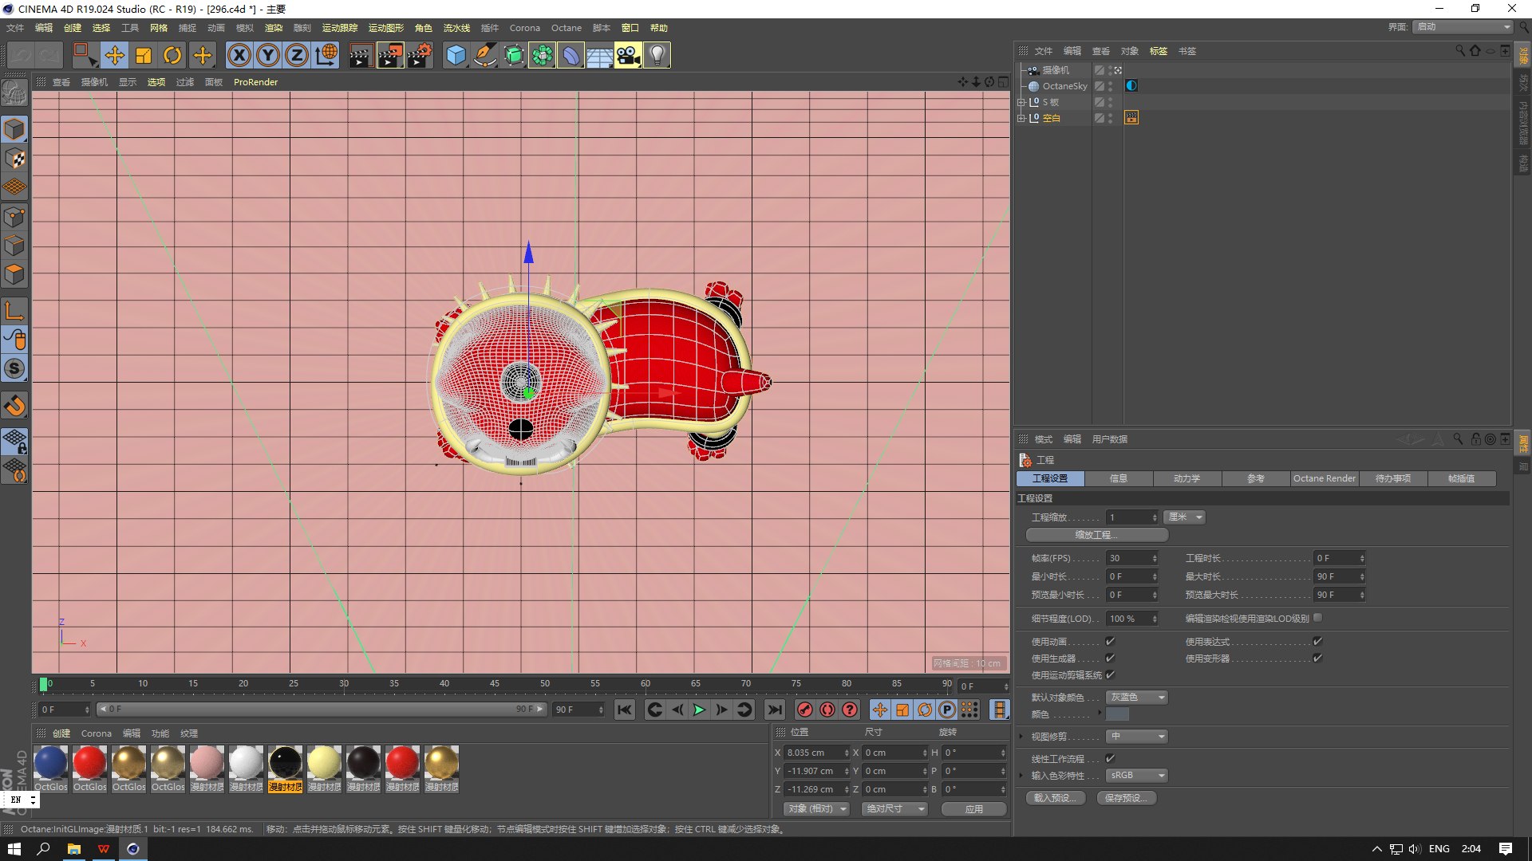Expand the 空白 null object in hierarchy
1532x861 pixels.
1021,118
